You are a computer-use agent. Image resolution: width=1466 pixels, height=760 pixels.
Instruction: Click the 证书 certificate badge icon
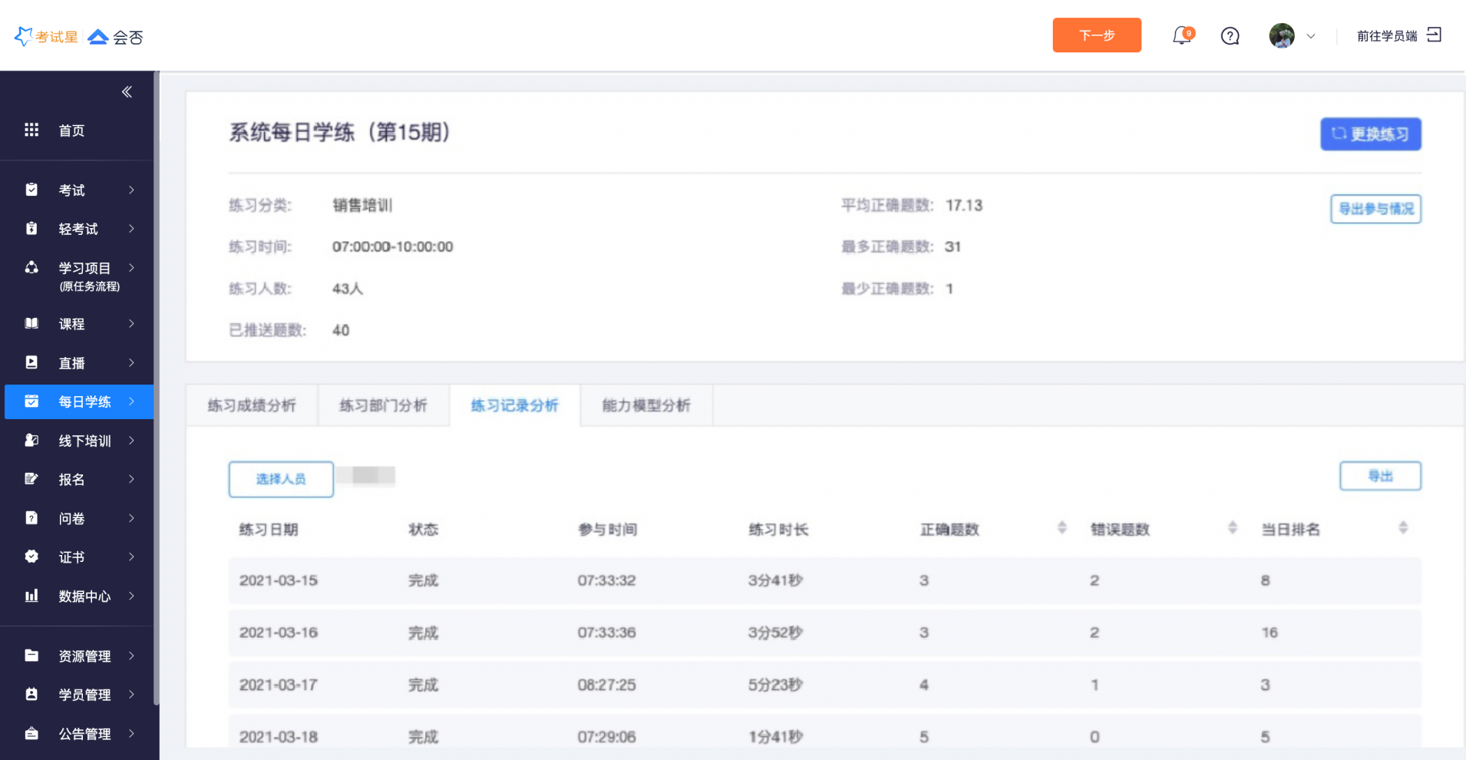pos(31,557)
